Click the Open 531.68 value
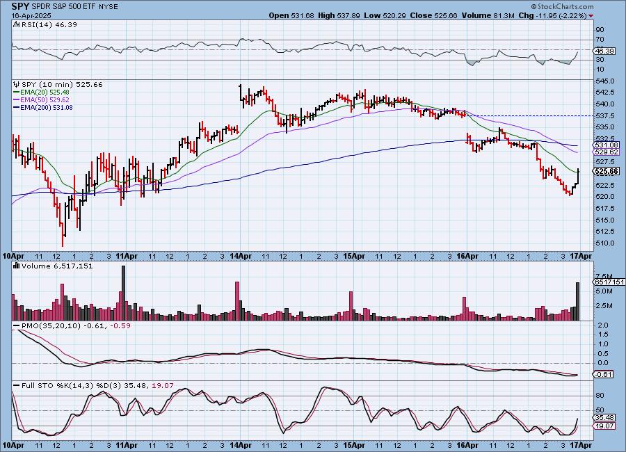 click(x=292, y=15)
